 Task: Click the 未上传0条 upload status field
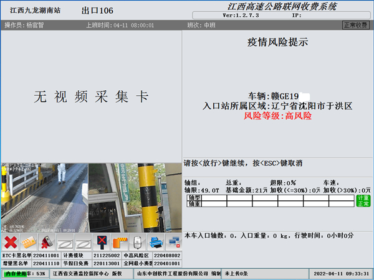[237, 273]
